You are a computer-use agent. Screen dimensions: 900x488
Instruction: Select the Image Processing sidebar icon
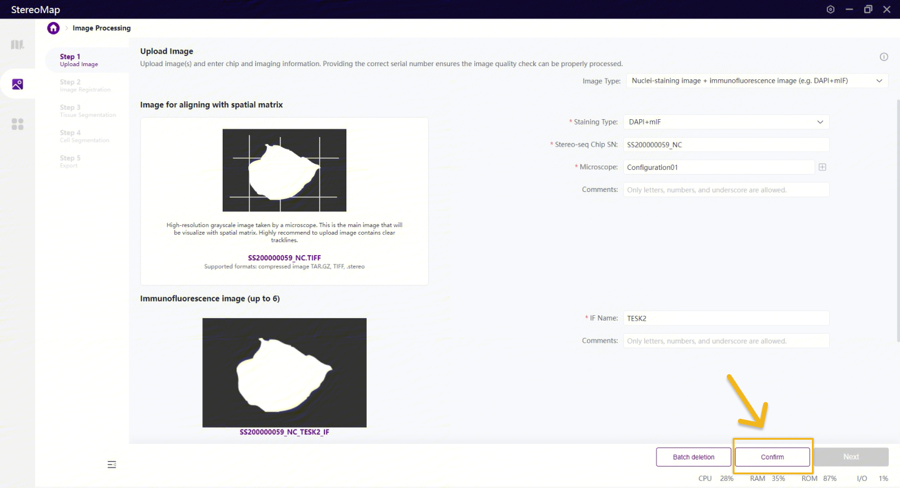click(x=17, y=85)
